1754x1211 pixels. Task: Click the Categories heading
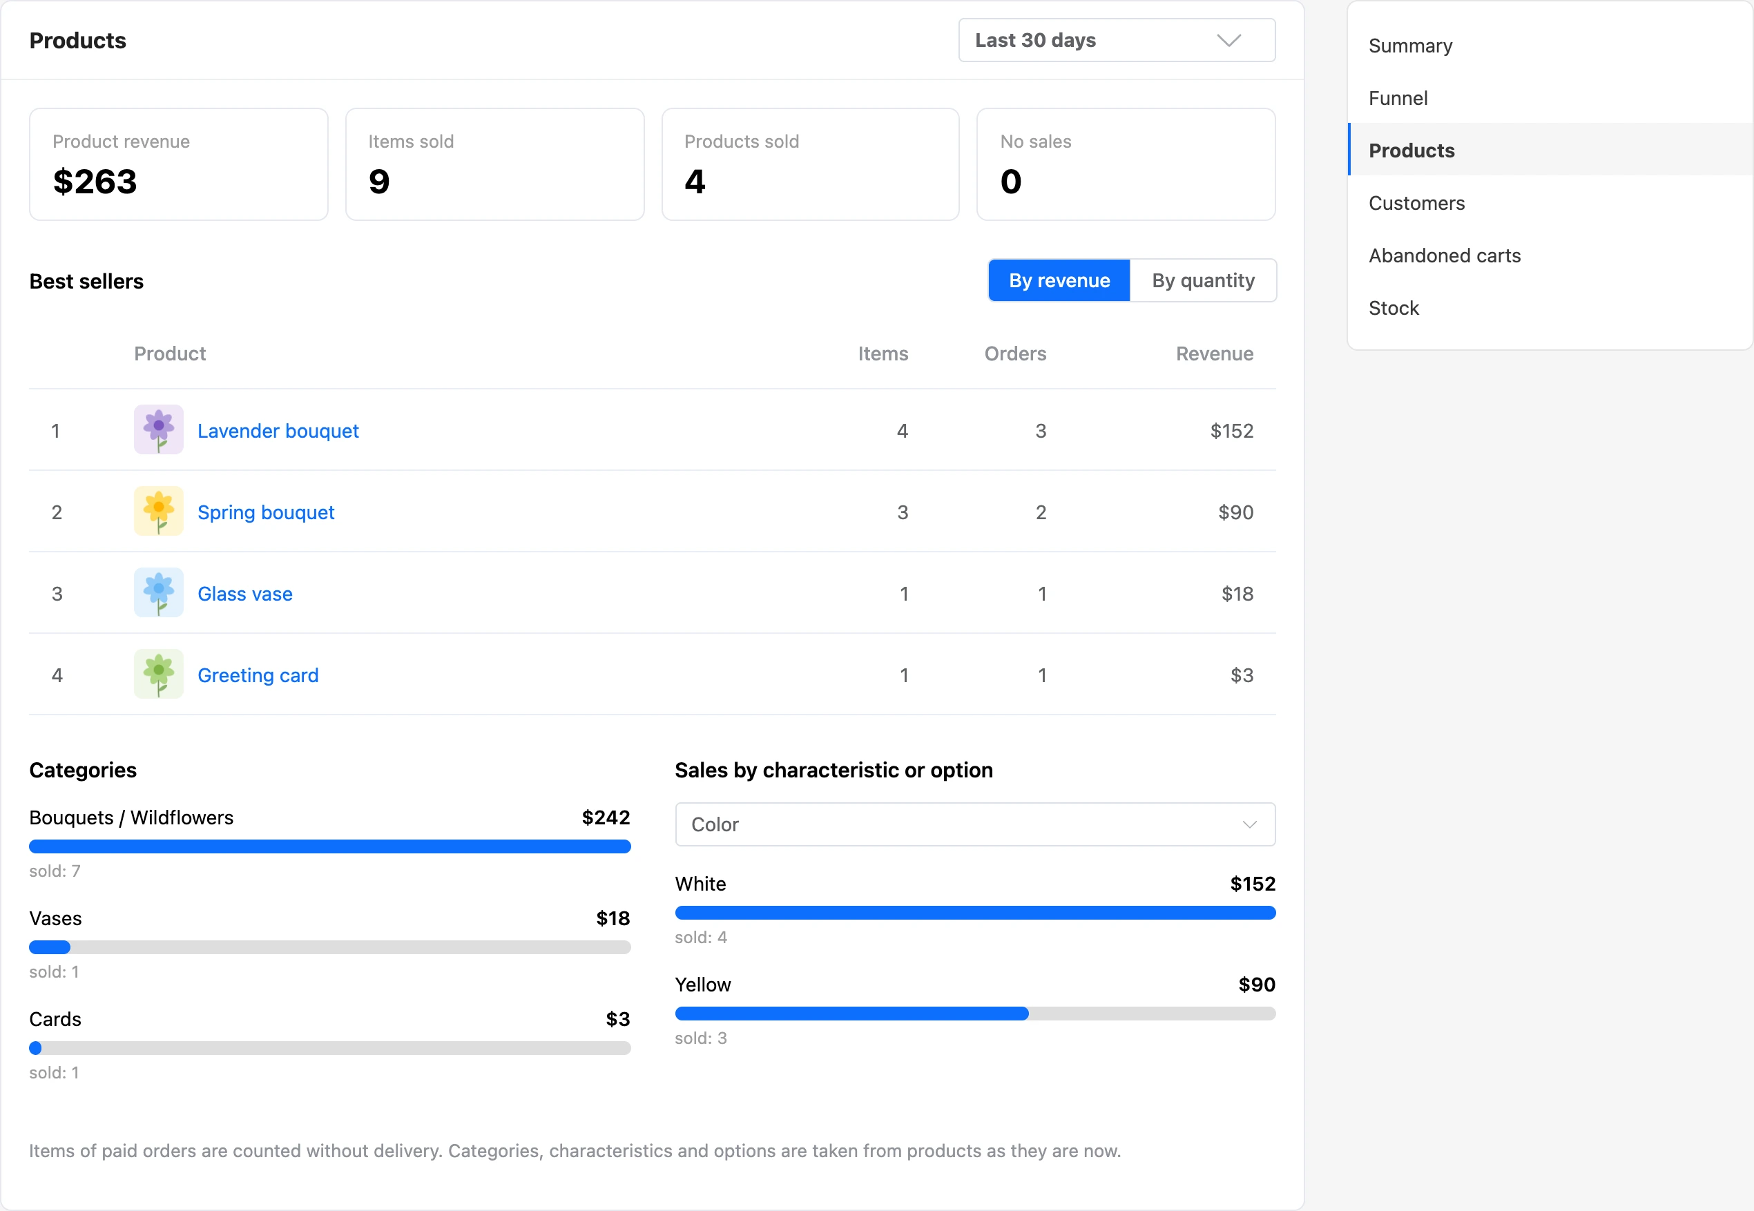tap(83, 770)
